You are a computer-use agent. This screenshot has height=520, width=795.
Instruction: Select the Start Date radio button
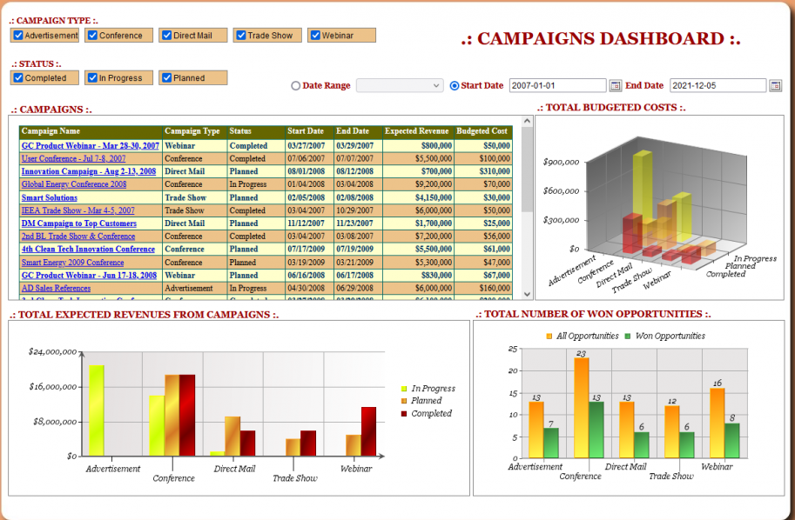[x=455, y=86]
